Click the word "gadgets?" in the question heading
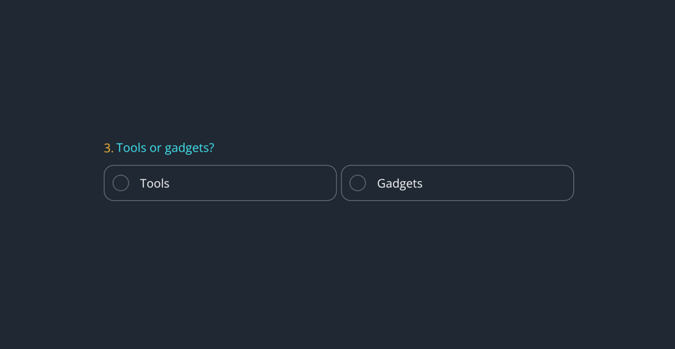The image size is (675, 349). pos(190,148)
